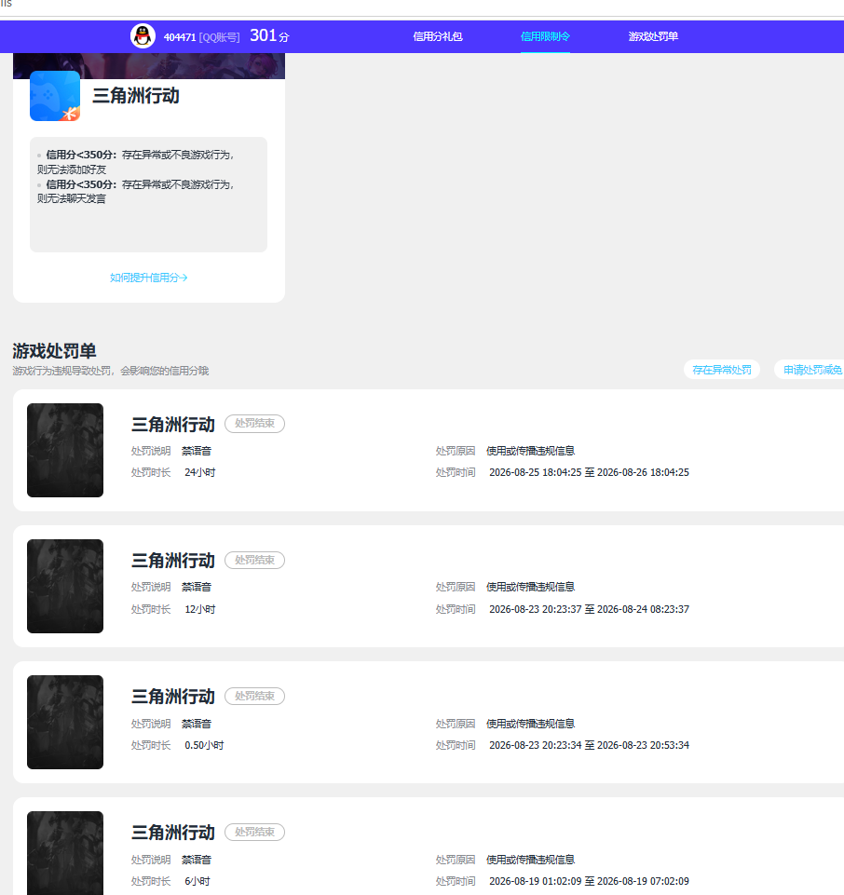Click account number 404471 [QQ账号]

[x=201, y=37]
